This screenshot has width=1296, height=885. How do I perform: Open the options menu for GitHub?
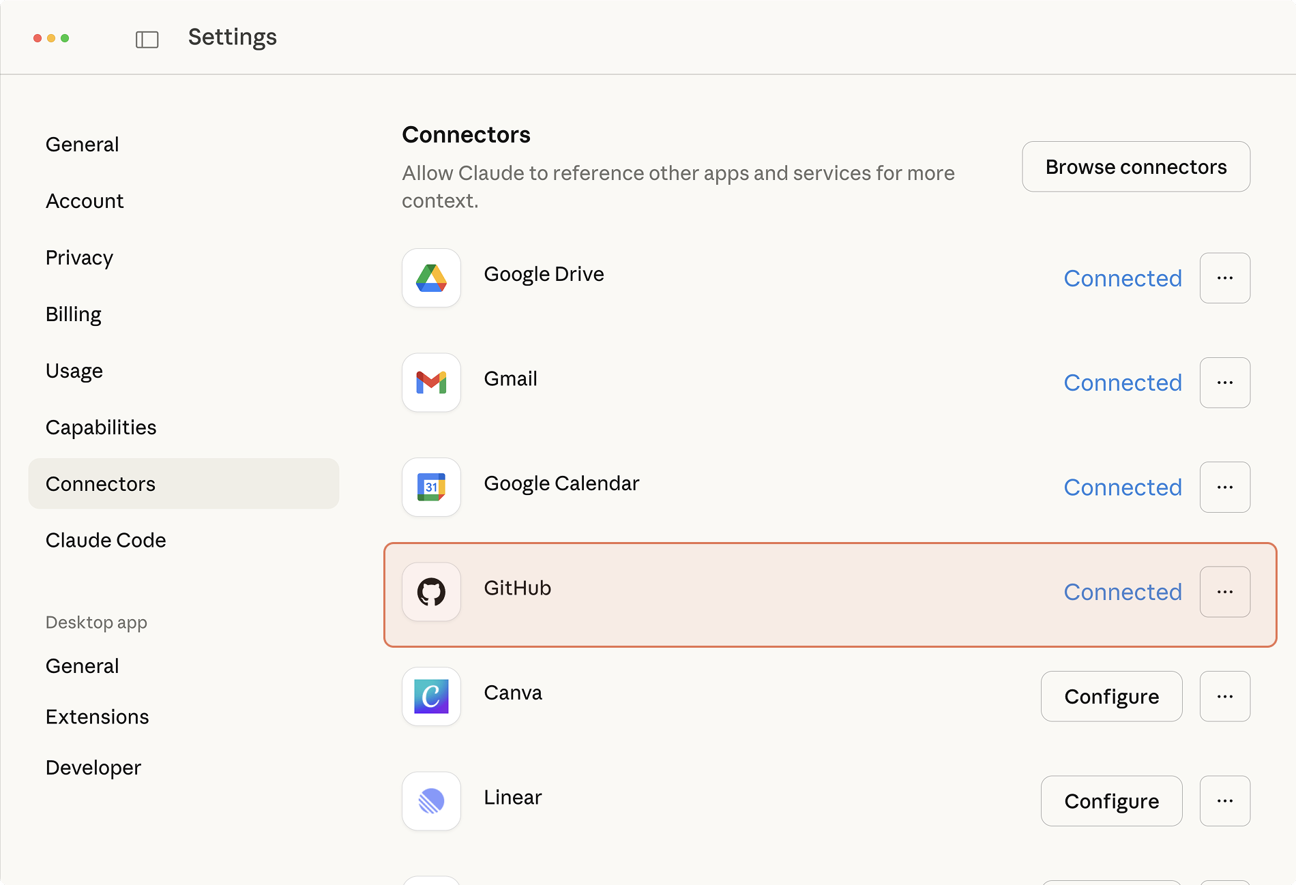(1224, 591)
